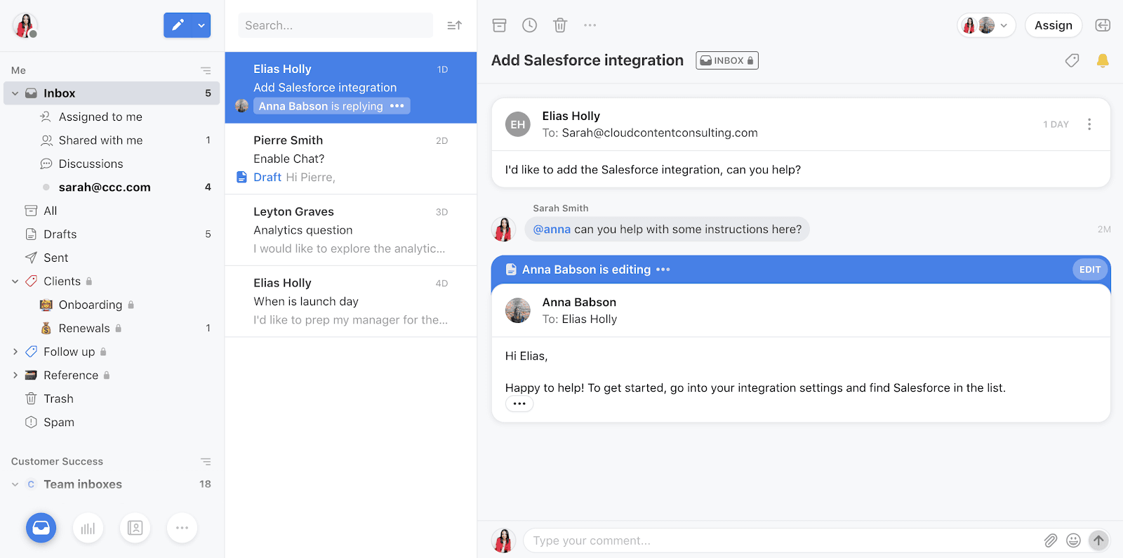1123x558 pixels.
Task: Open the Spam folder
Action: pos(59,423)
